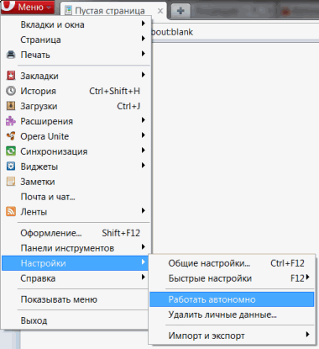The width and height of the screenshot is (319, 349).
Task: Click the Ctrl+F12 shortcut text
Action: tap(287, 263)
